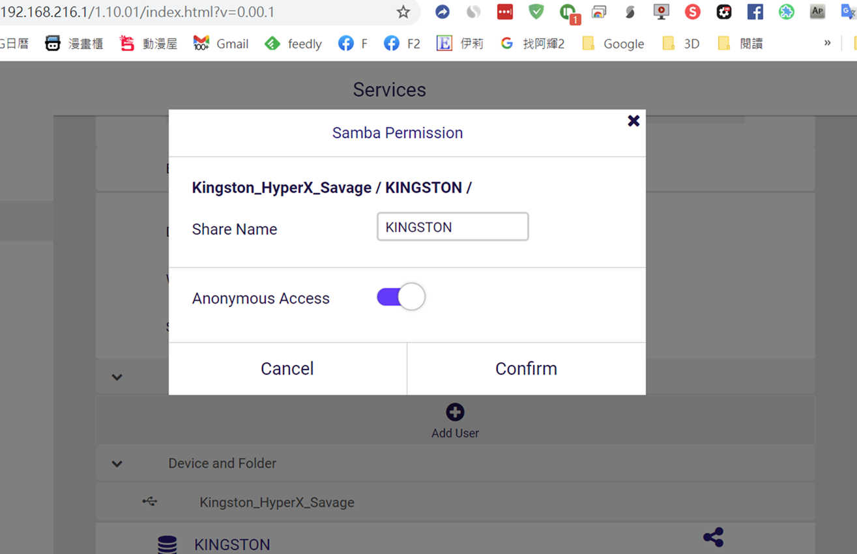Image resolution: width=857 pixels, height=554 pixels.
Task: Open the Google bookmarks folder
Action: coord(613,44)
